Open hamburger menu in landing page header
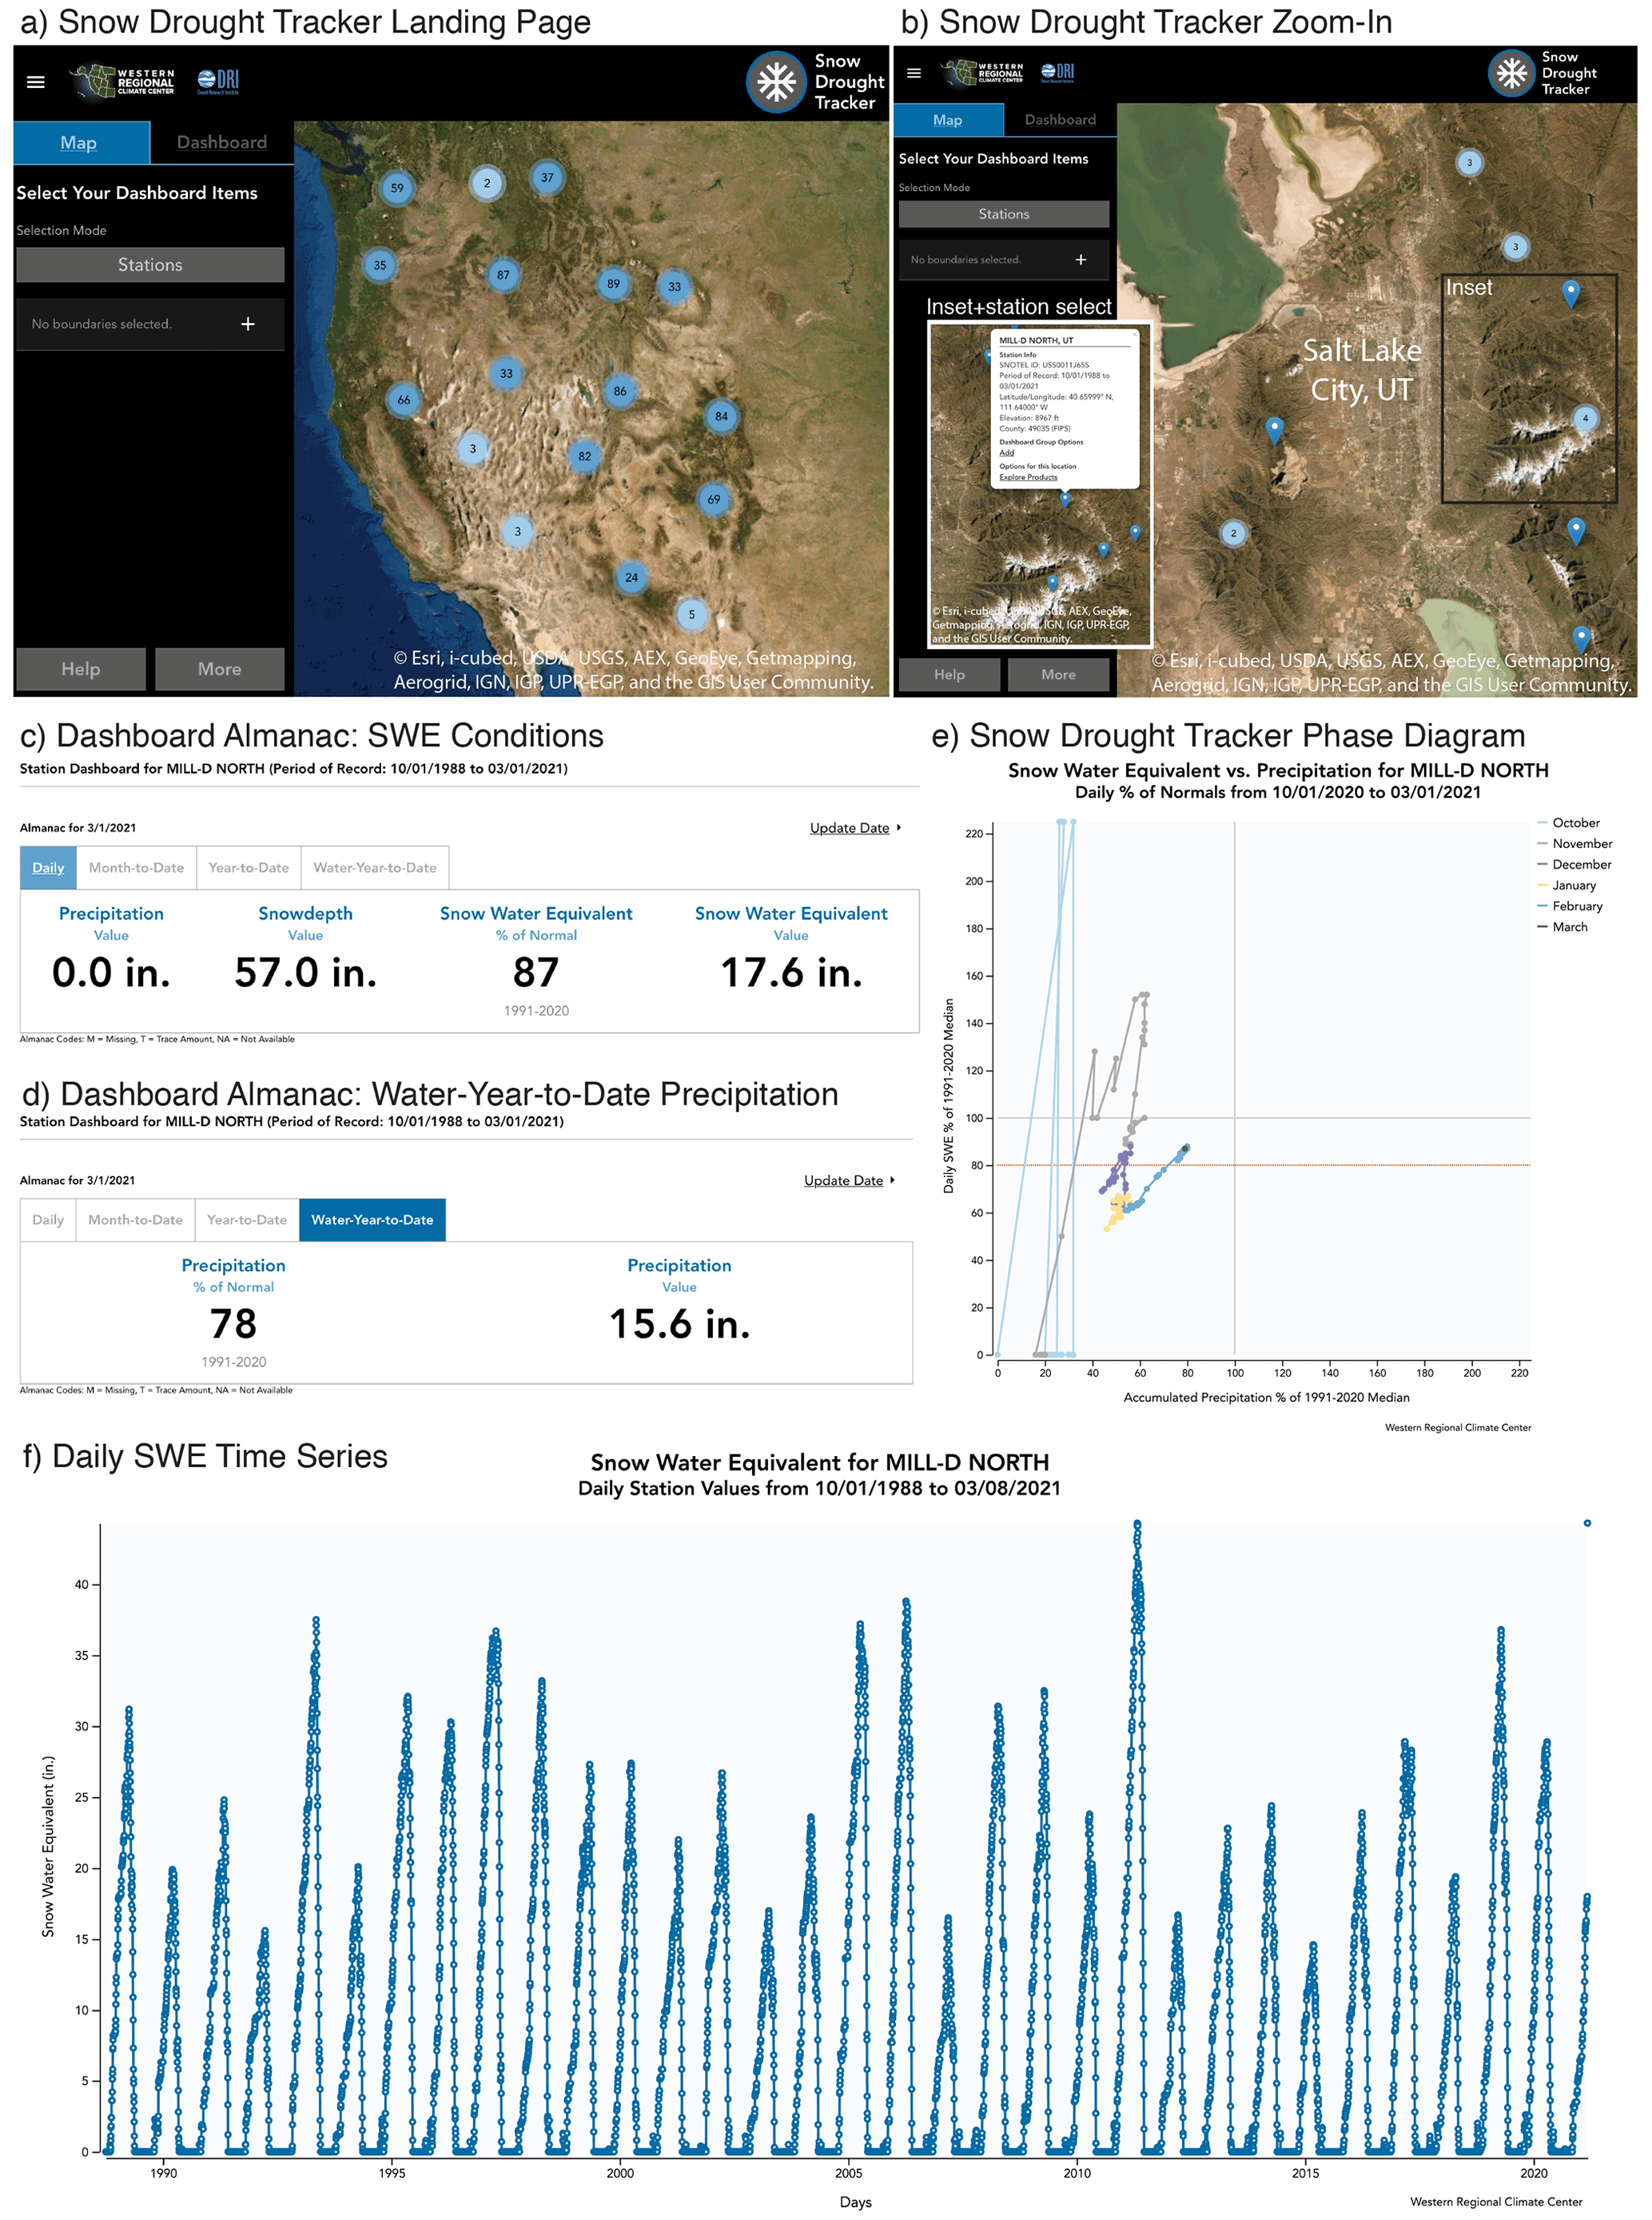 36,82
